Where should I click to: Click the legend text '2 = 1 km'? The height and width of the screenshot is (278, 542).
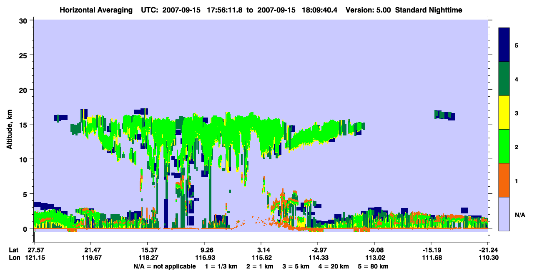pos(260,266)
